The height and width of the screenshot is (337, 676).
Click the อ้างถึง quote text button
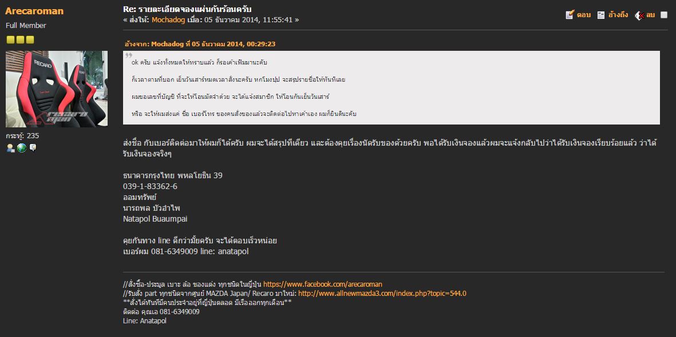617,15
